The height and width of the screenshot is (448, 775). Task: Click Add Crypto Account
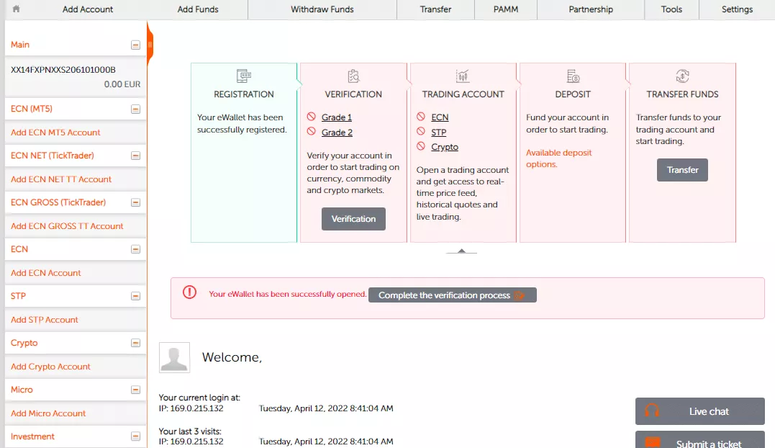50,367
